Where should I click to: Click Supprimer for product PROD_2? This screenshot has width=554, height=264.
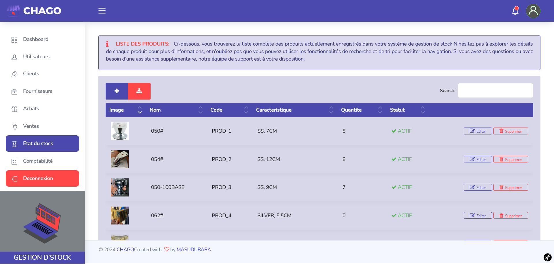tap(510, 159)
